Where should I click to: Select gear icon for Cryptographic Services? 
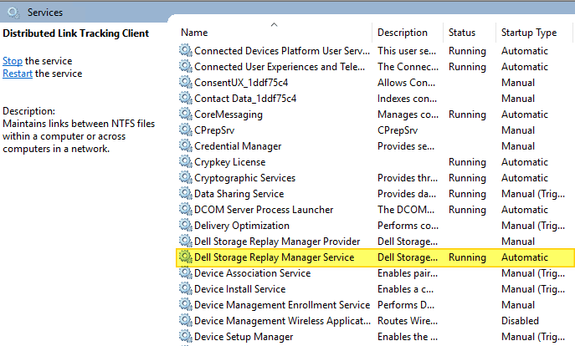[185, 178]
